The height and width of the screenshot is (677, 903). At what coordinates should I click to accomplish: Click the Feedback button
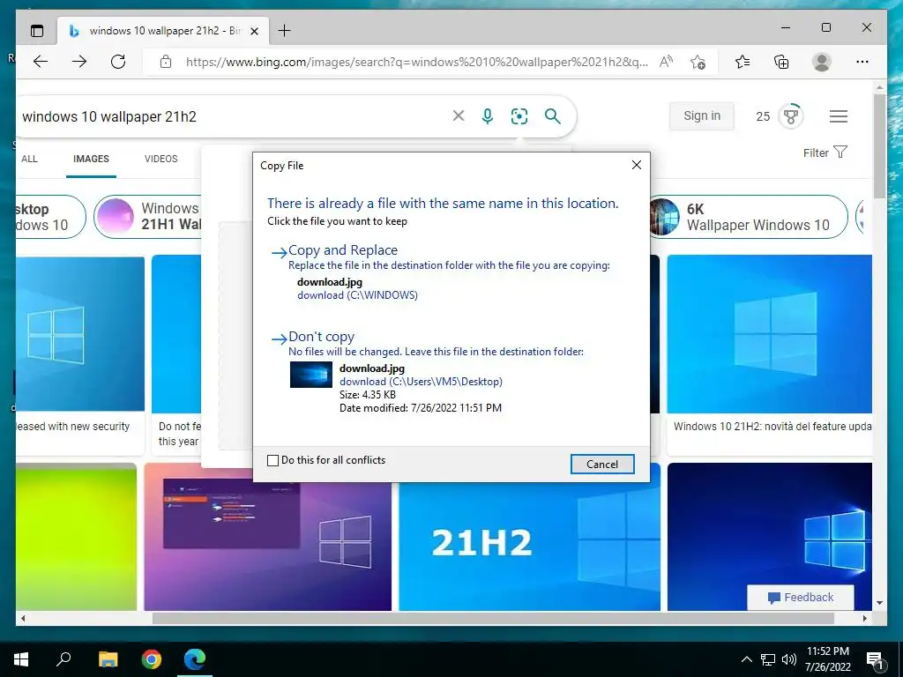801,597
